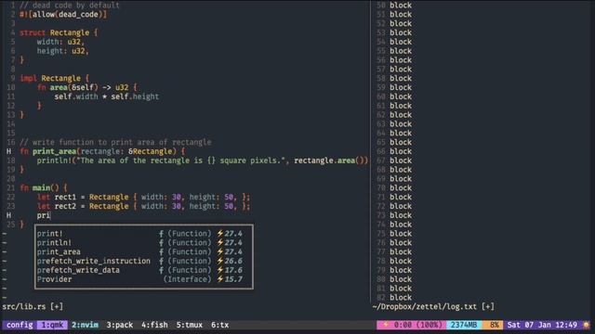Click (Function) label in print_area row
Screen dimensions: 595x334
(190, 251)
